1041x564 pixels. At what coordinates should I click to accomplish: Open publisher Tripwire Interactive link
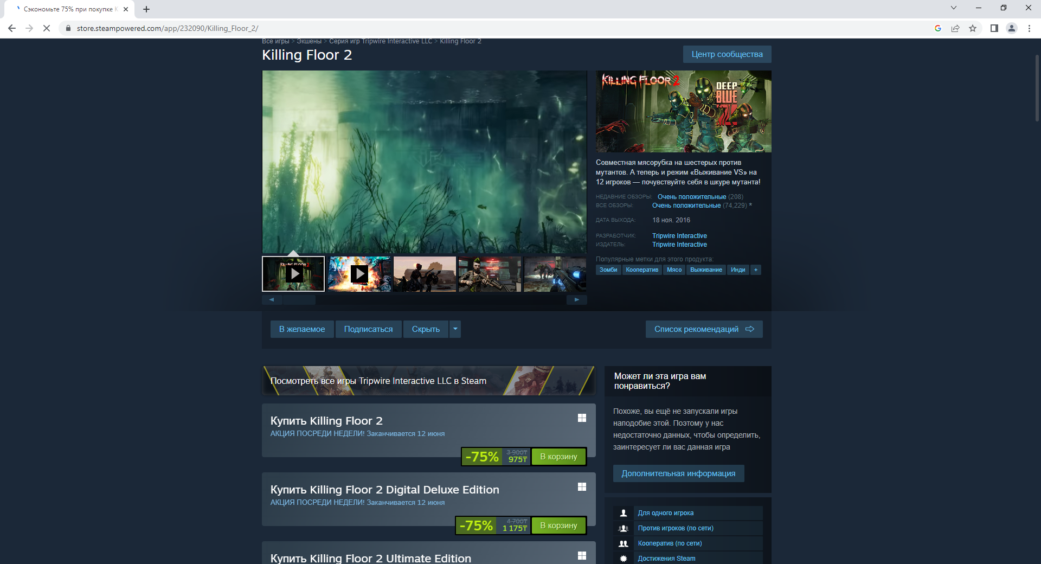click(679, 245)
